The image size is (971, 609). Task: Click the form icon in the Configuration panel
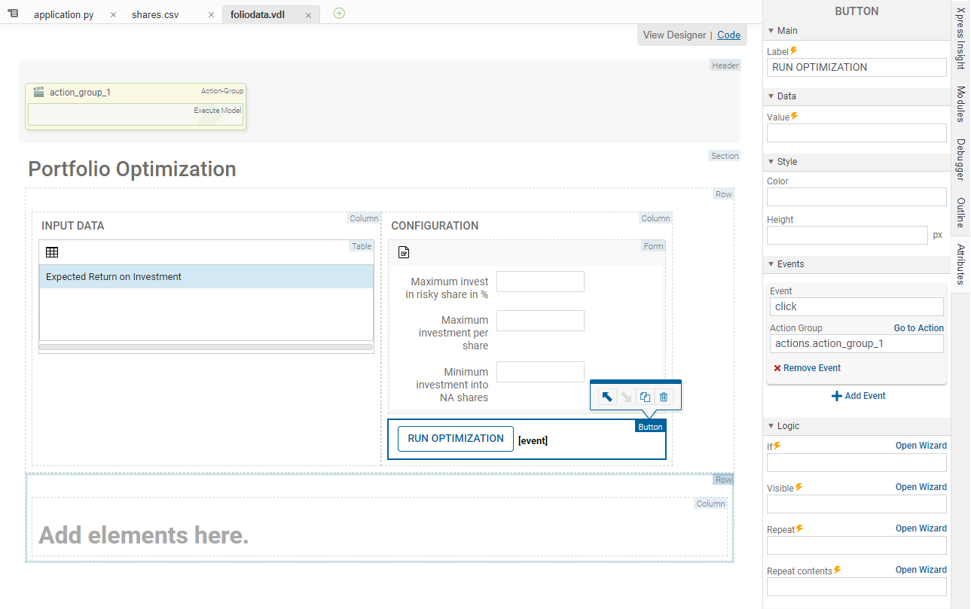(403, 252)
